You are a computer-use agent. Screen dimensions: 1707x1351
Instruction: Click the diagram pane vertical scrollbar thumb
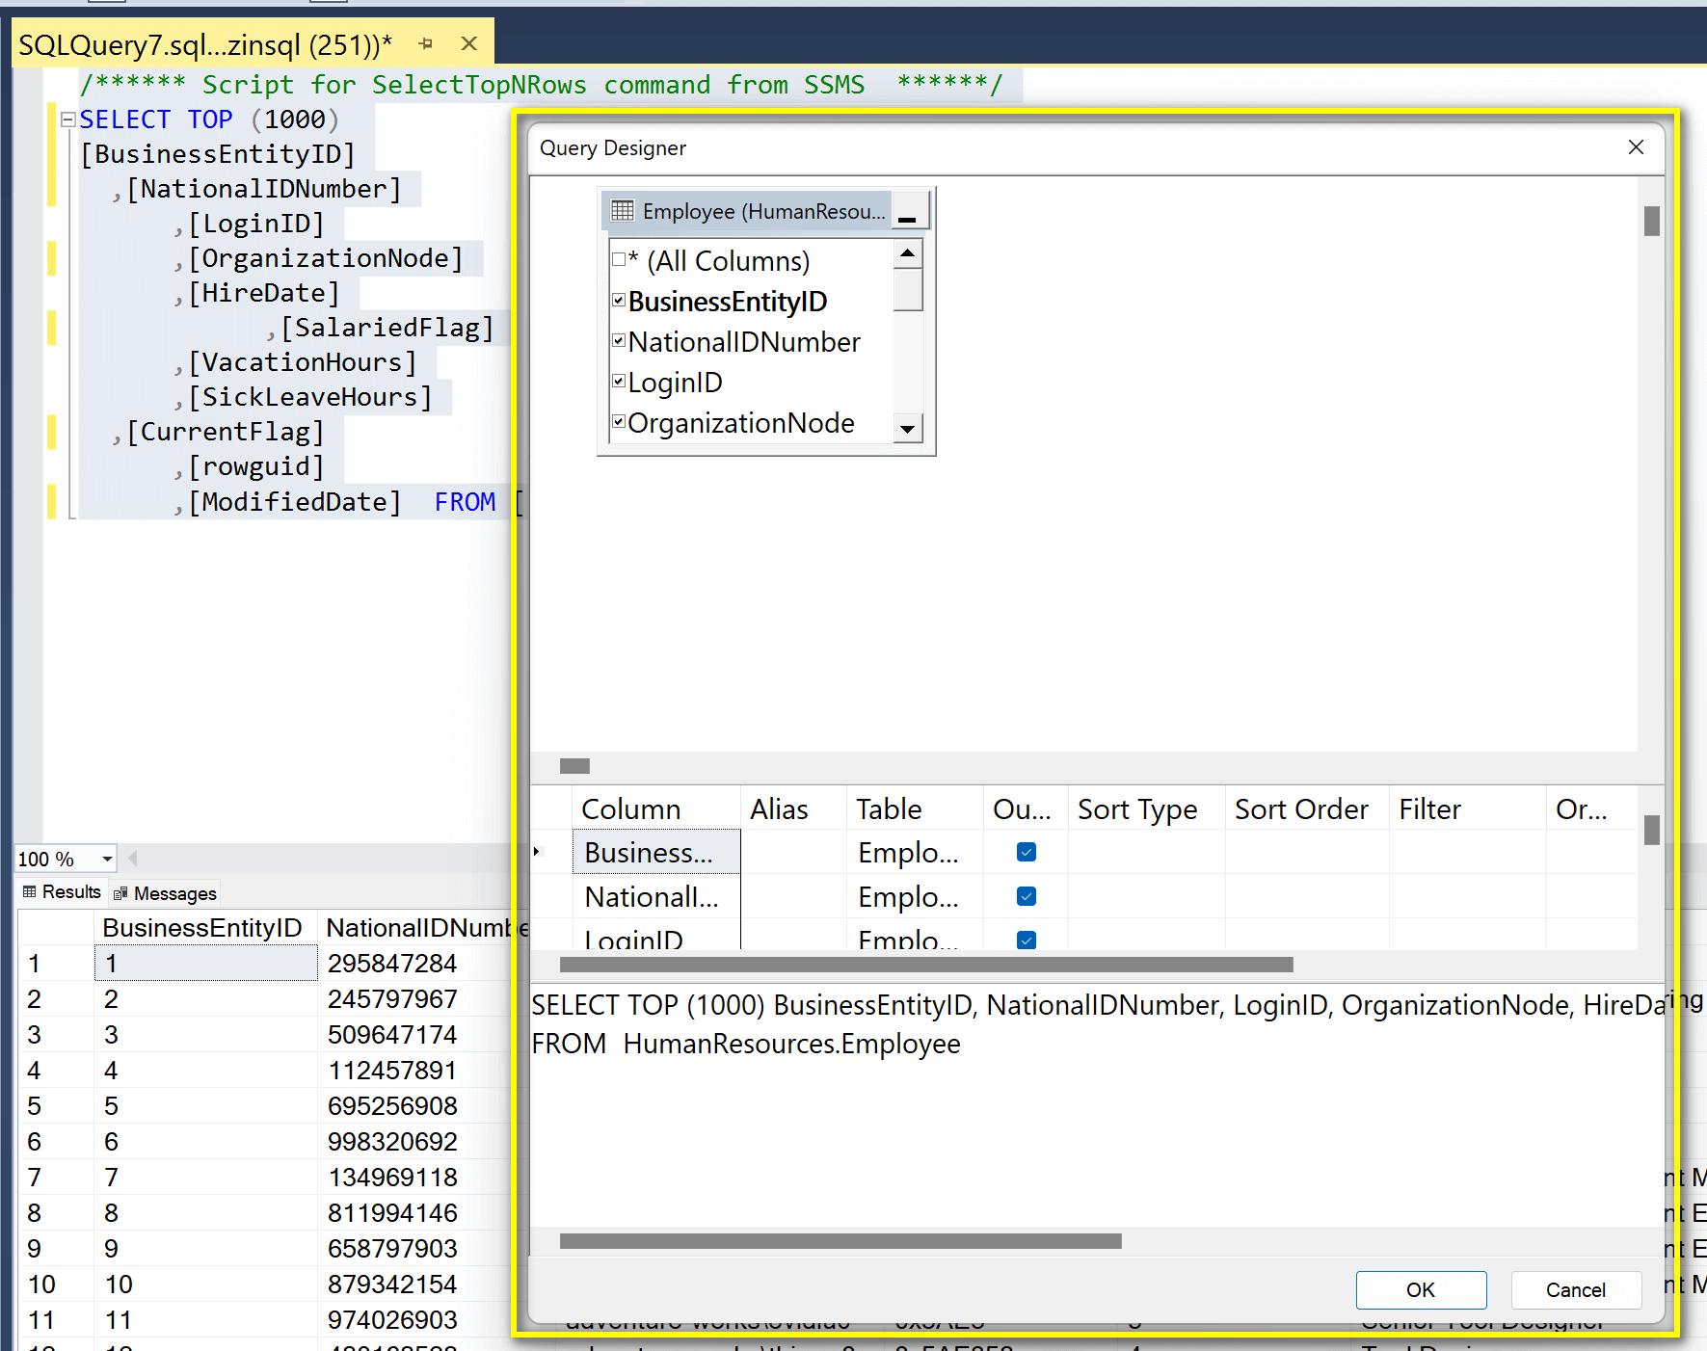point(1651,221)
